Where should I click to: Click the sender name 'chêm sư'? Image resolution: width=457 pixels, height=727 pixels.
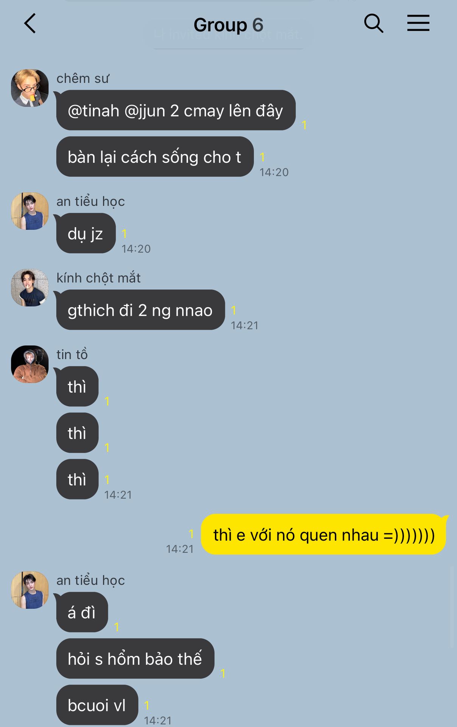[x=83, y=78]
